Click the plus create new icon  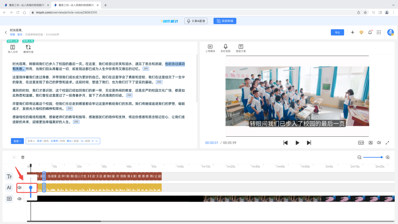[x=353, y=32]
